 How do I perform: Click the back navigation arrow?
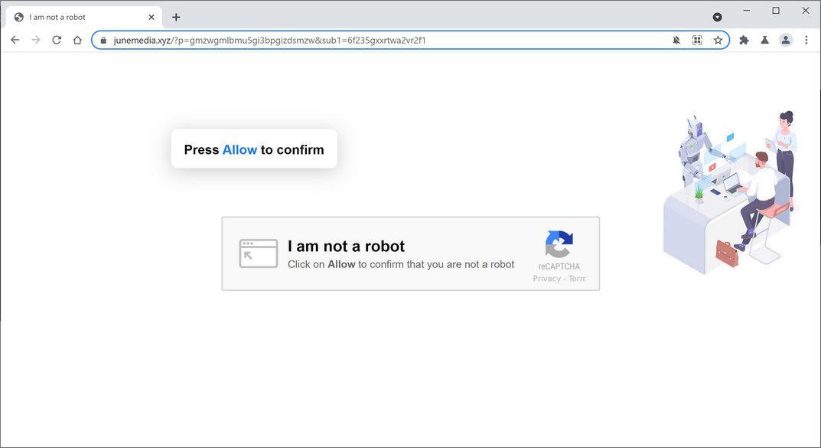(15, 40)
